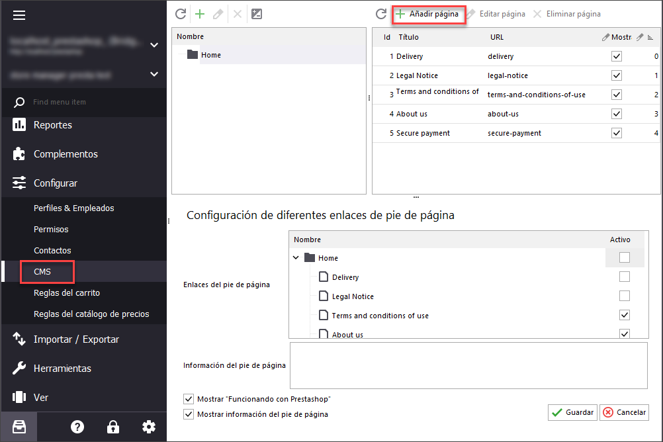The width and height of the screenshot is (663, 442).
Task: Click the Ver columns icon
Action: point(19,398)
